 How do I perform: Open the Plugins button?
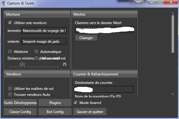[55, 103]
